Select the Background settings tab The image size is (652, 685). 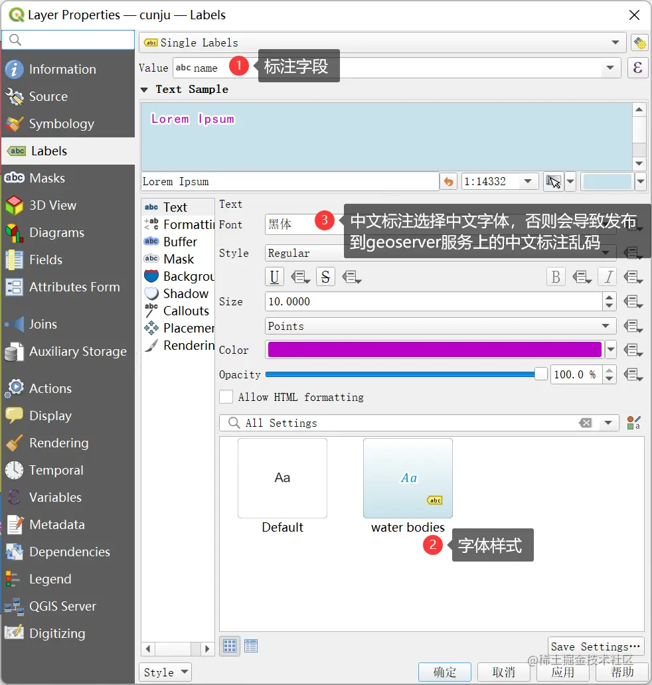pyautogui.click(x=178, y=276)
